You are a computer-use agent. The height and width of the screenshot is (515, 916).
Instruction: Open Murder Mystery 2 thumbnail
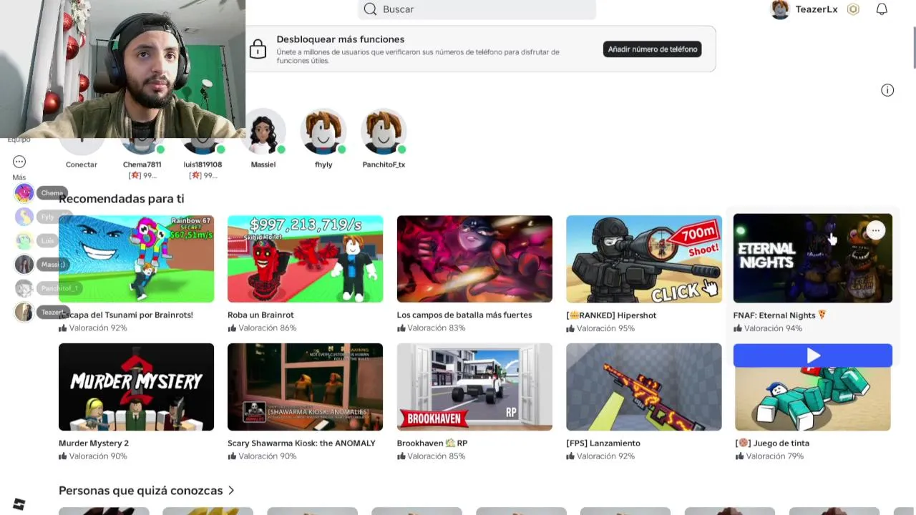coord(136,387)
